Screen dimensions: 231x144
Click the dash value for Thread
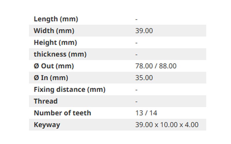point(136,102)
